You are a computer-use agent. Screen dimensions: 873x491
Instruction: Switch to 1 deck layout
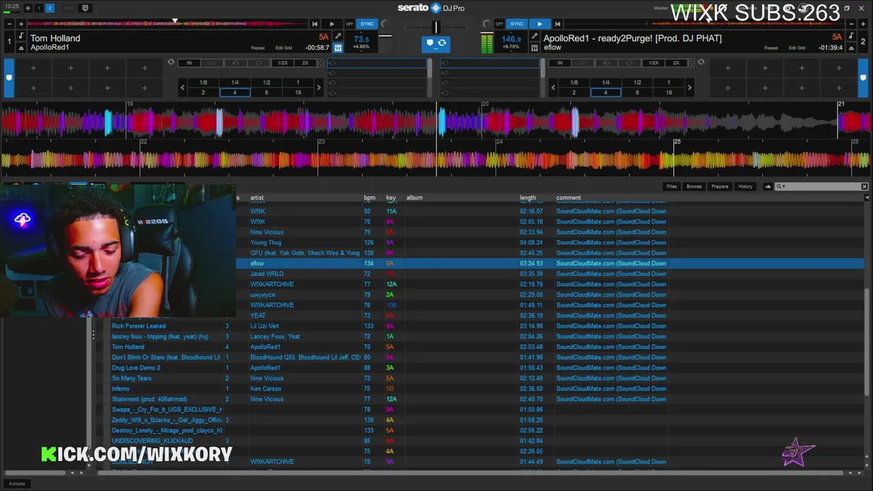point(39,8)
